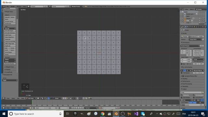
Task: Open the Merge dropdown under Remove
Action: tap(10, 61)
